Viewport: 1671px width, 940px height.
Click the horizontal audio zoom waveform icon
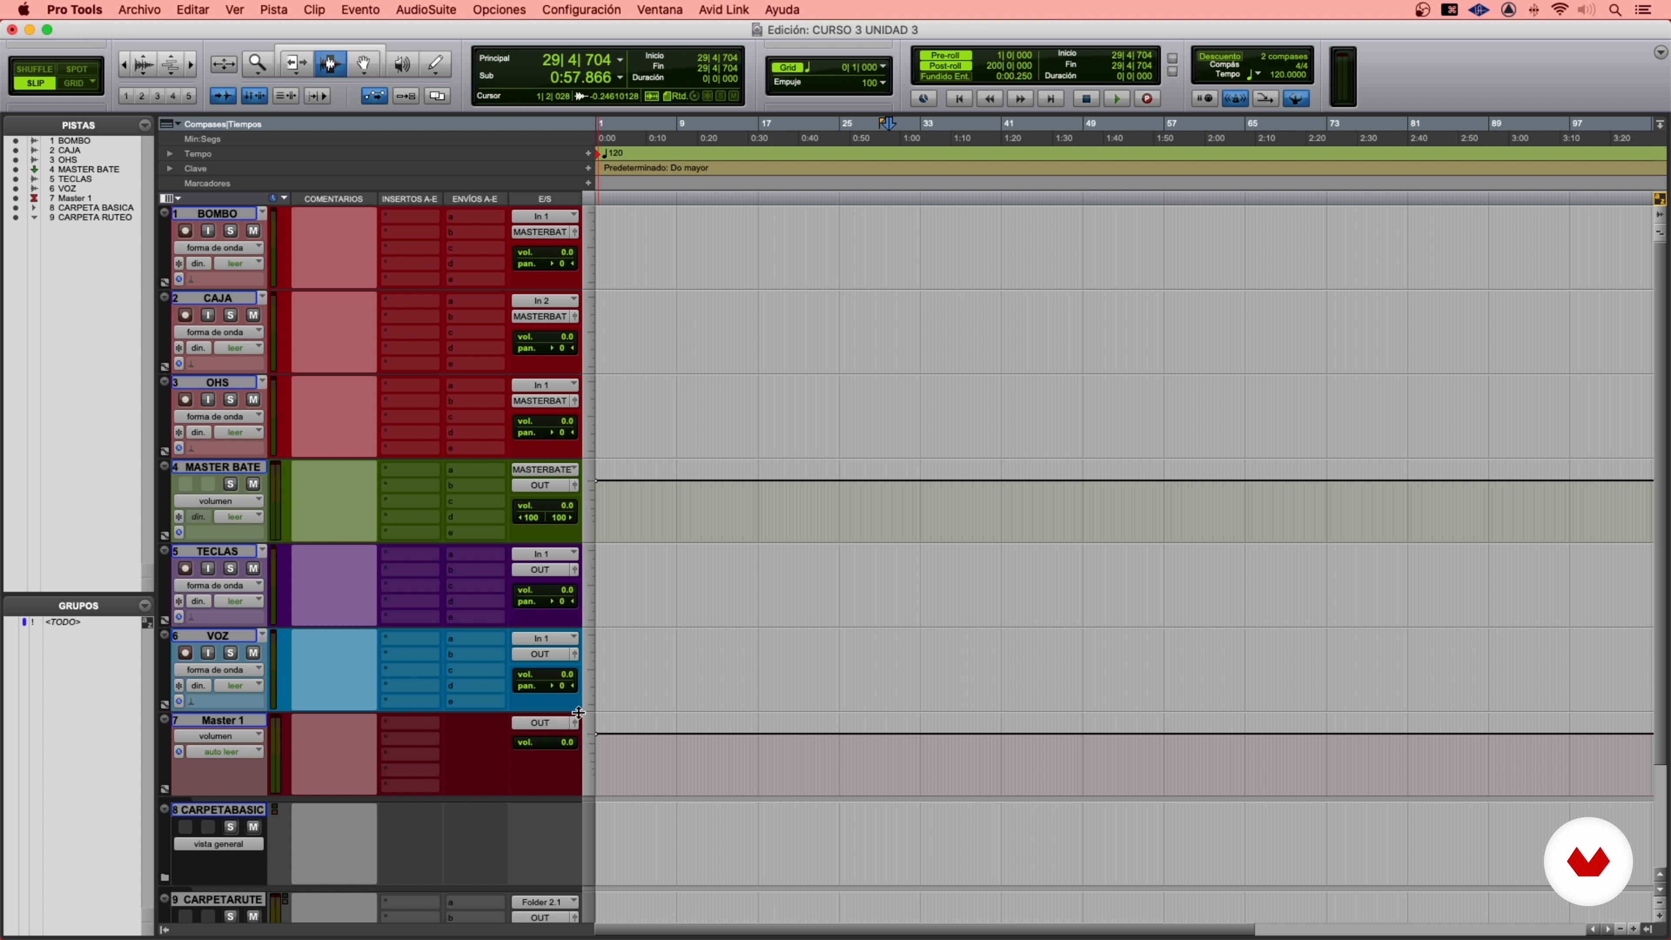tap(144, 64)
